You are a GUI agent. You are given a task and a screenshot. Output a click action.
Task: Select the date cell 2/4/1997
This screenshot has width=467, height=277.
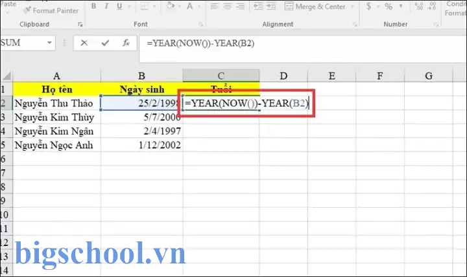pos(142,131)
